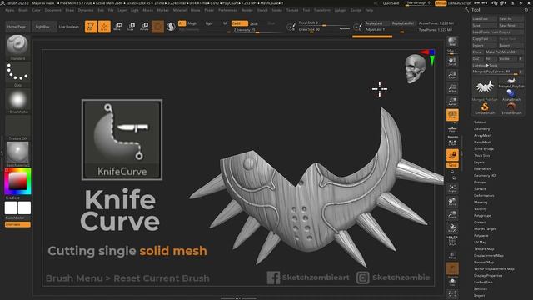Toggle the Alternate color button
Image resolution: width=533 pixels, height=300 pixels.
(17, 224)
